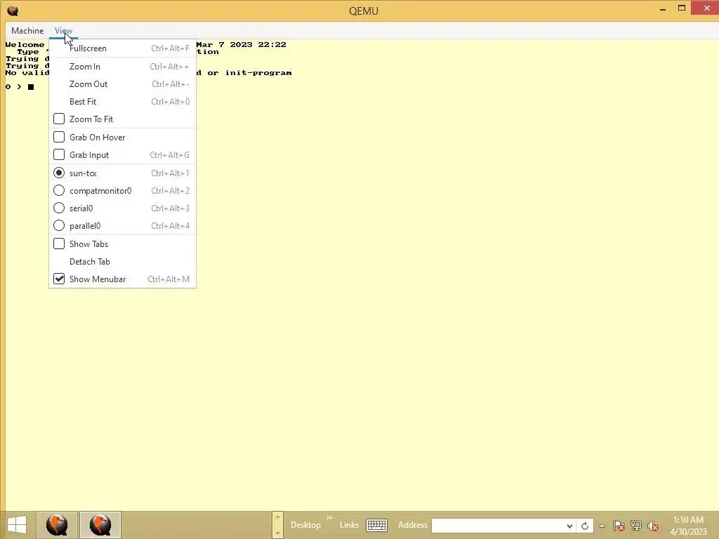Choose Best Fit menu entry

(x=122, y=101)
